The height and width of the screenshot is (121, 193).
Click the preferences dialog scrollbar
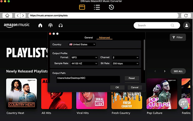coord(144,55)
